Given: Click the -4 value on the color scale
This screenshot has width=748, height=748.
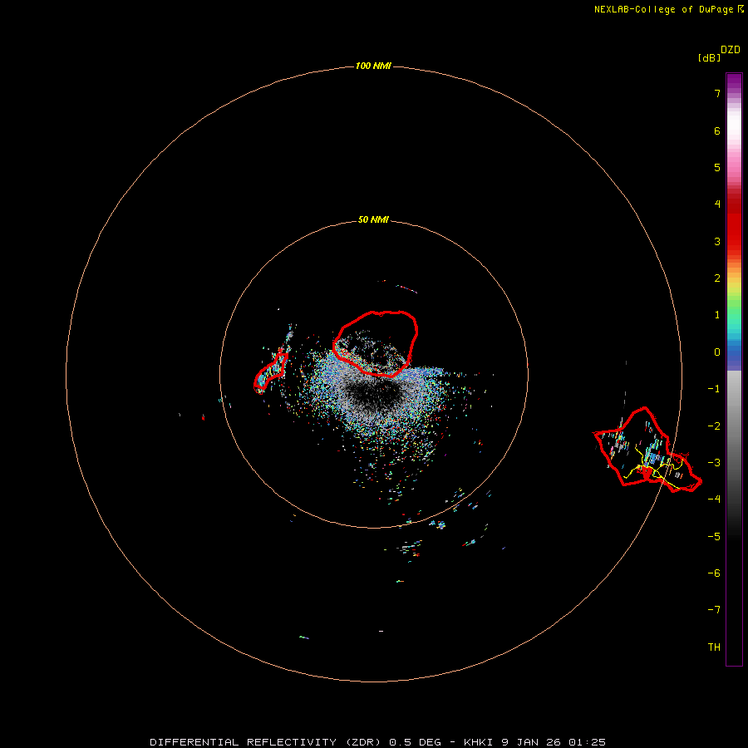Looking at the screenshot, I should click(x=714, y=499).
